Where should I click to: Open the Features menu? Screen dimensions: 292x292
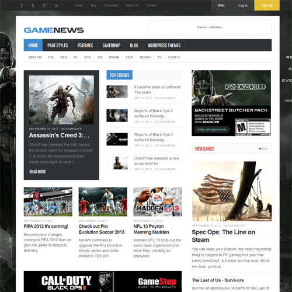coord(85,45)
